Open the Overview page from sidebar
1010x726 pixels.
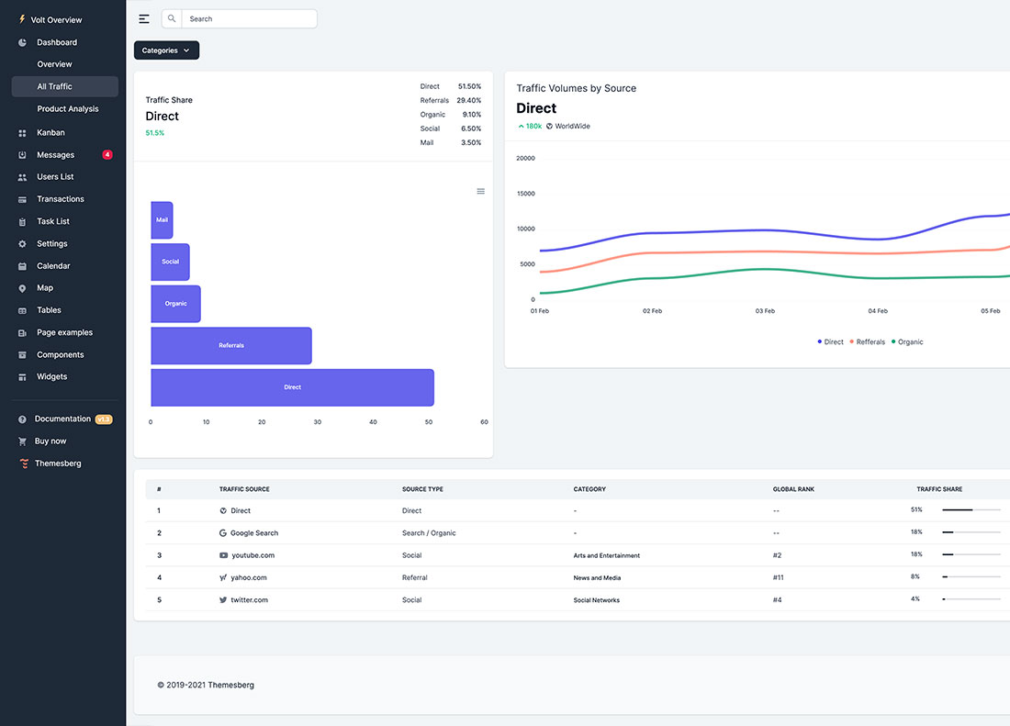tap(54, 64)
